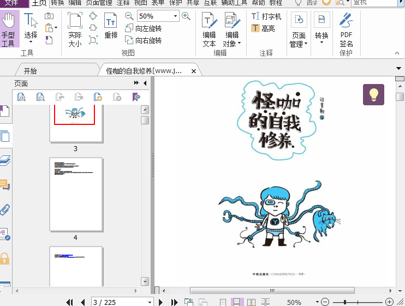The width and height of the screenshot is (405, 306).
Task: Select the Highlight (高亮) tool
Action: [263, 28]
